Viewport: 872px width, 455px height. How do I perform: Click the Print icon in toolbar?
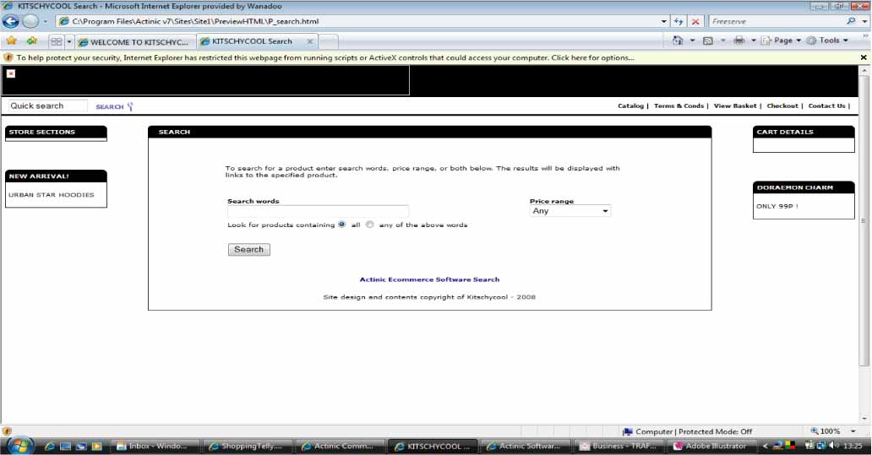(739, 41)
